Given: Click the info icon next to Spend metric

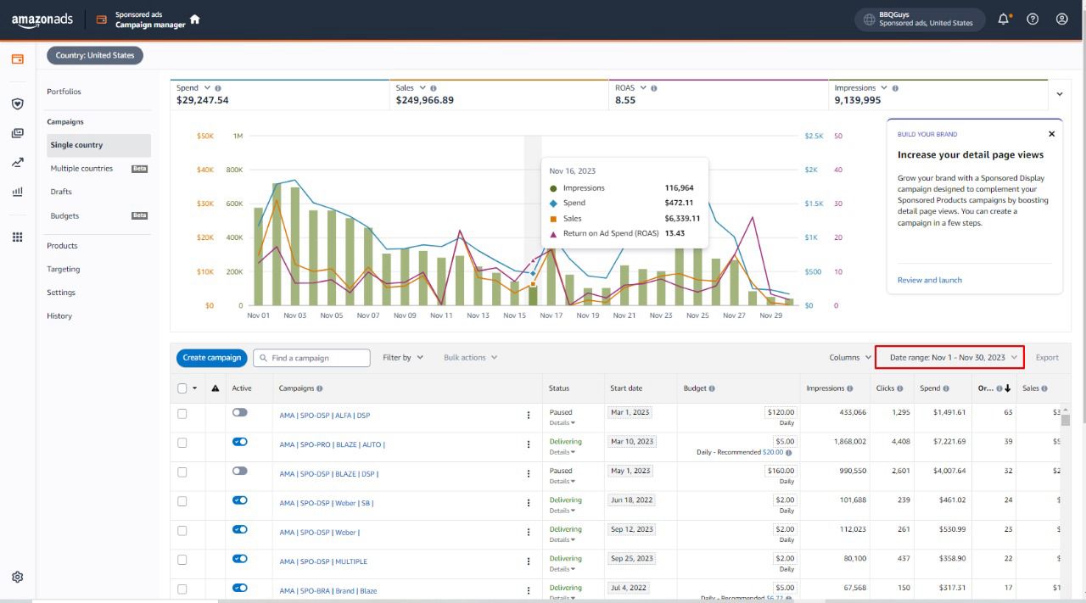Looking at the screenshot, I should click(218, 88).
